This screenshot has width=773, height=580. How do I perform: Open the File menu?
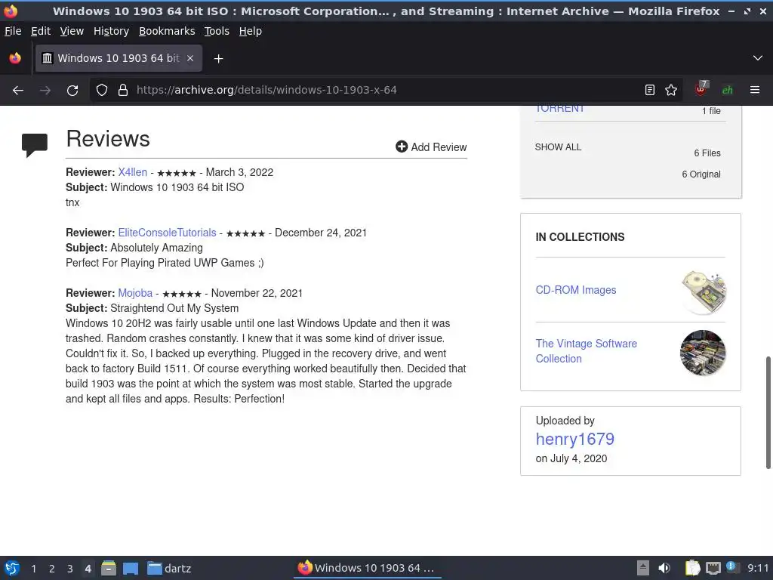tap(13, 31)
